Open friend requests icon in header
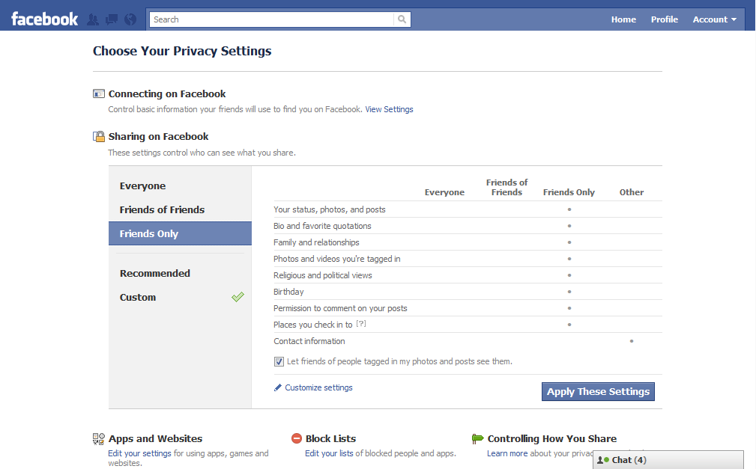Viewport: 756px width, 469px height. click(93, 19)
